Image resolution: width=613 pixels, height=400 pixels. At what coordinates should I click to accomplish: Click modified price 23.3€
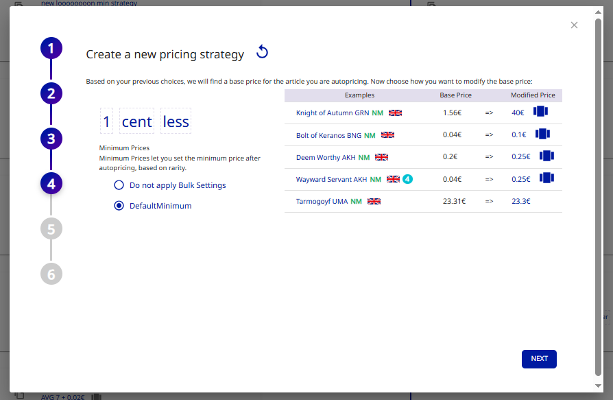point(520,201)
